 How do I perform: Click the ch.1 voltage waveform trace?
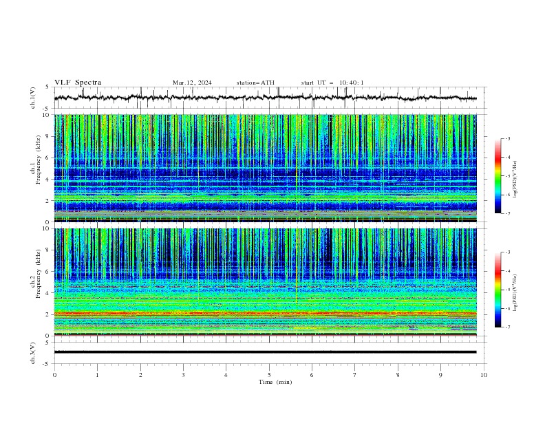click(265, 98)
